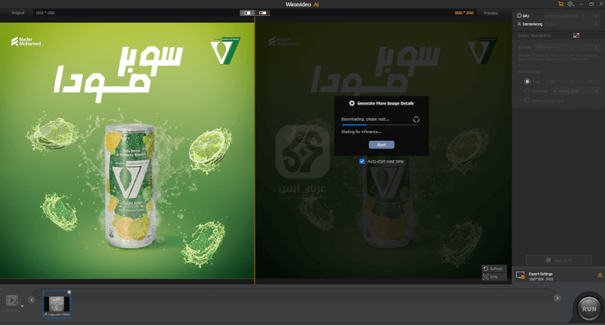Click the download progress bar
This screenshot has width=605, height=325.
[x=379, y=125]
